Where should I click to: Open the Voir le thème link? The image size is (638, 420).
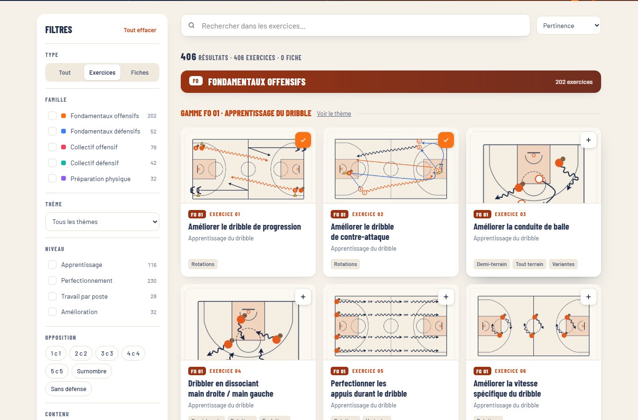(334, 113)
